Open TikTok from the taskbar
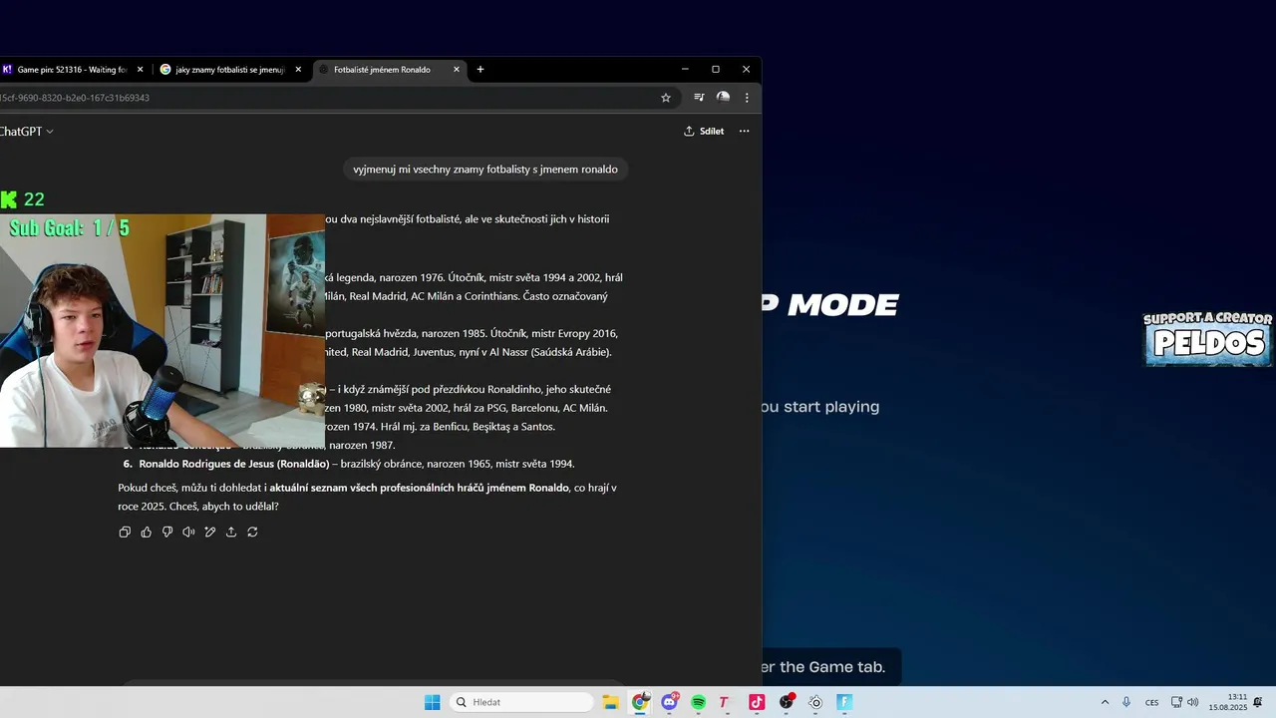Image resolution: width=1276 pixels, height=718 pixels. (757, 702)
